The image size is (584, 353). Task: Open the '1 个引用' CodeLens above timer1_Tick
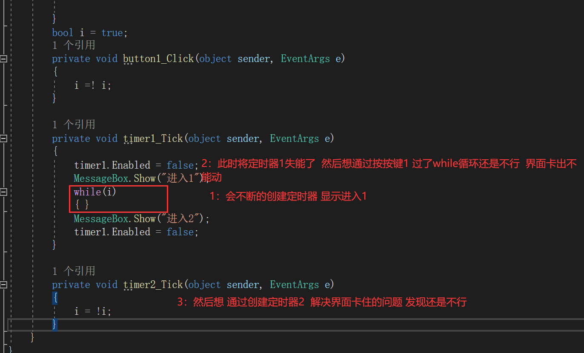click(x=74, y=124)
